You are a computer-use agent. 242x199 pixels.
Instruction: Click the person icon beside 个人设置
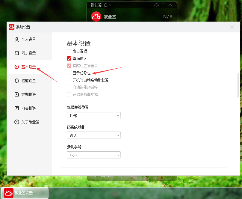[17, 39]
